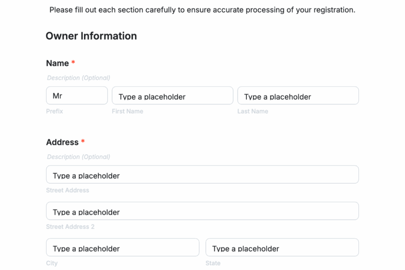Screen dimensions: 405x270
Task: Click the registration instruction text at the top
Action: [x=202, y=9]
